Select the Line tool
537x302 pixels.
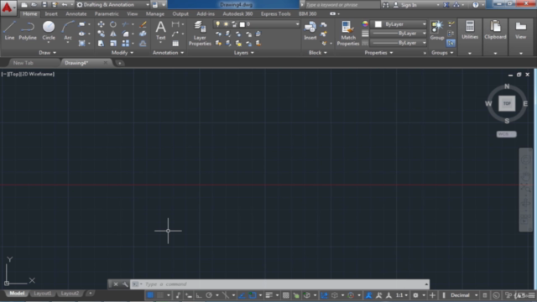[9, 30]
